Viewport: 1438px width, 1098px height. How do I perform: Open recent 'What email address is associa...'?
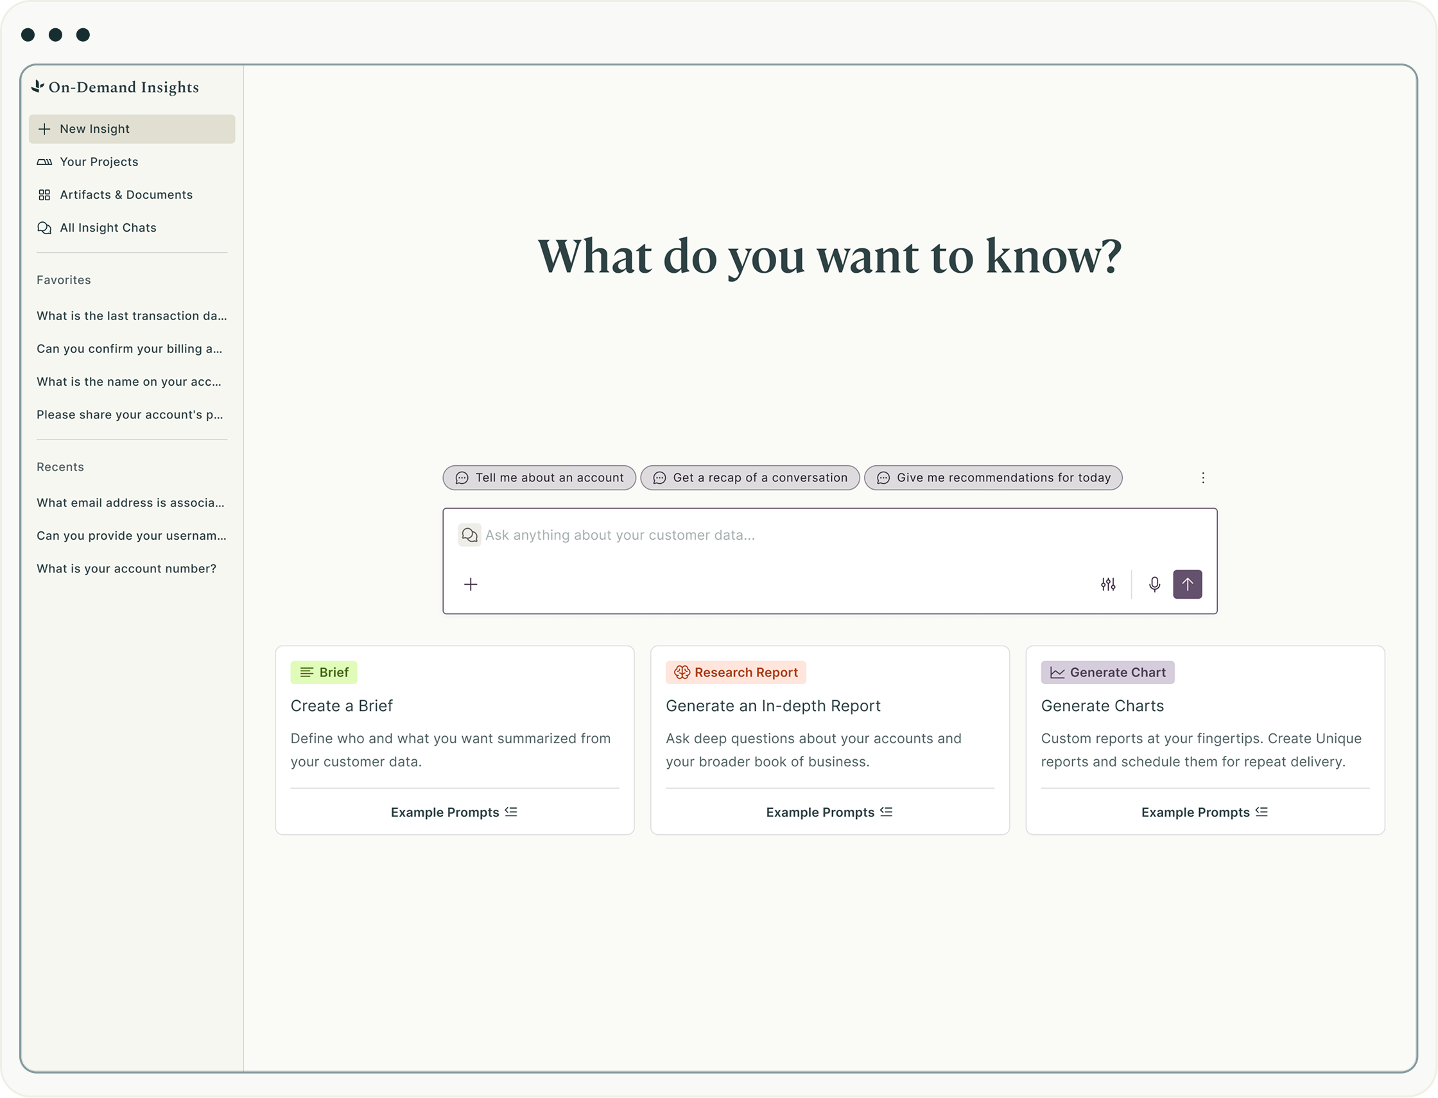pos(131,502)
